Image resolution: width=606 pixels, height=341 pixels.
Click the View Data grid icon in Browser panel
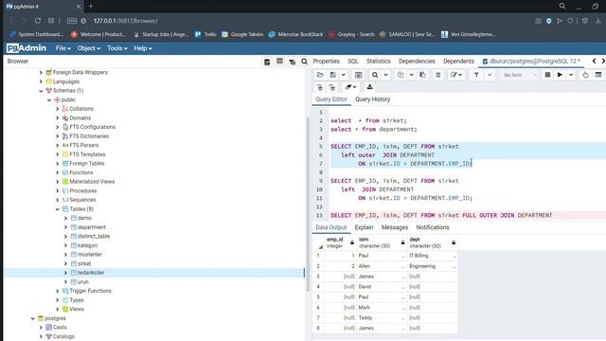[279, 62]
